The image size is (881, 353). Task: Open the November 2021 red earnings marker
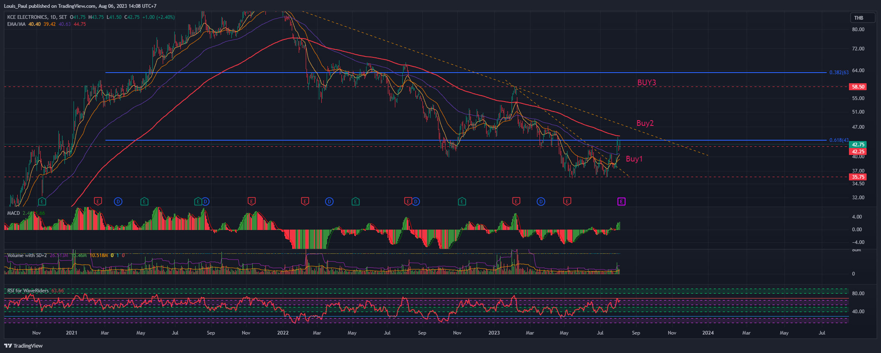(251, 201)
